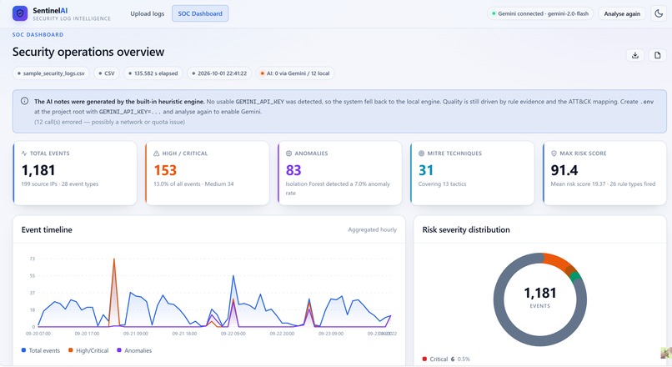The height and width of the screenshot is (367, 672).
Task: Click the 153 high/critical value
Action: (x=165, y=170)
